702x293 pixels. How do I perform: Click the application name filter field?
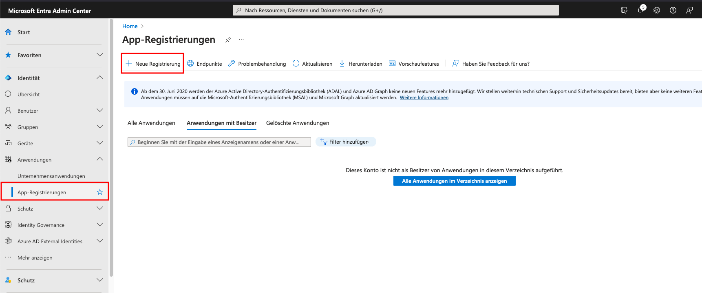[x=219, y=142]
